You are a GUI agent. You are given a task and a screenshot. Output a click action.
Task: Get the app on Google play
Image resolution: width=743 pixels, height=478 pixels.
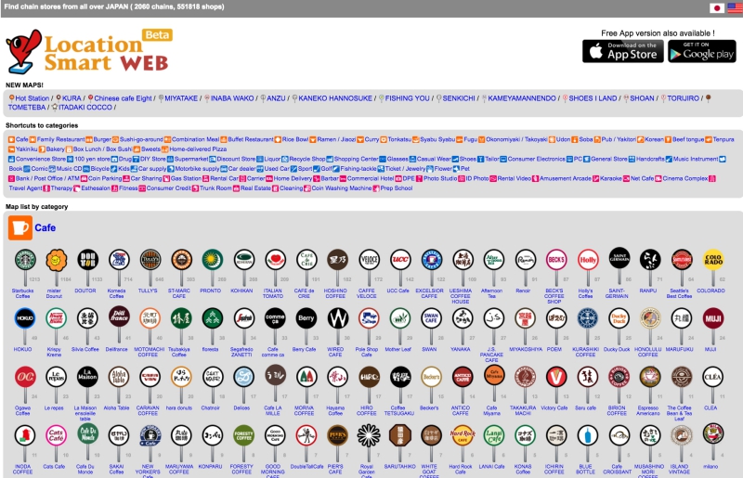coord(702,51)
